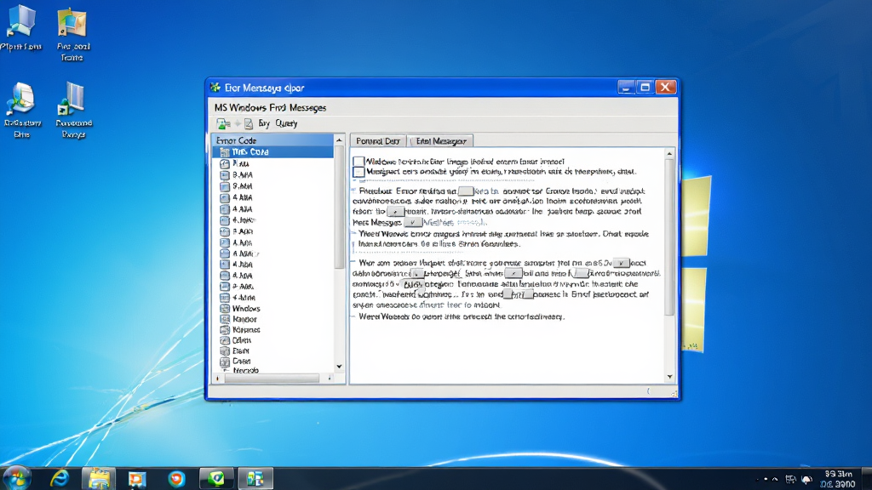Image resolution: width=872 pixels, height=490 pixels.
Task: Click the code list's scroll-down arrow
Action: [x=339, y=366]
